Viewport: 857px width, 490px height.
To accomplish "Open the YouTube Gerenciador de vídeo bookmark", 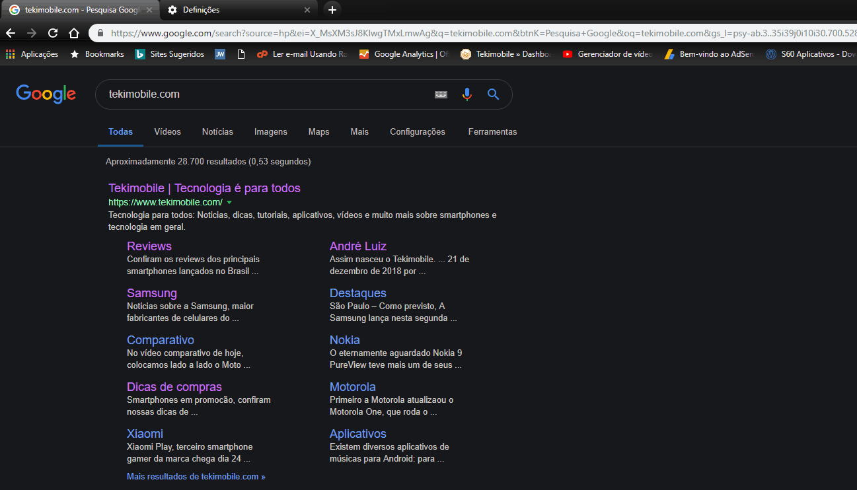I will coord(608,54).
